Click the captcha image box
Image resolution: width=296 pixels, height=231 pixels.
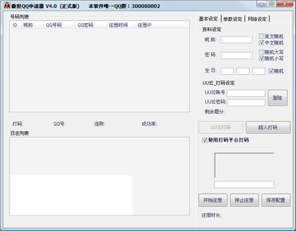click(x=244, y=165)
